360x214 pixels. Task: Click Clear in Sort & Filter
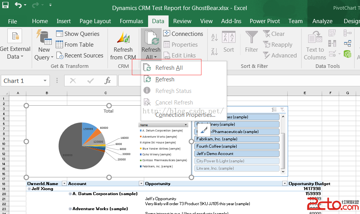tap(274, 34)
